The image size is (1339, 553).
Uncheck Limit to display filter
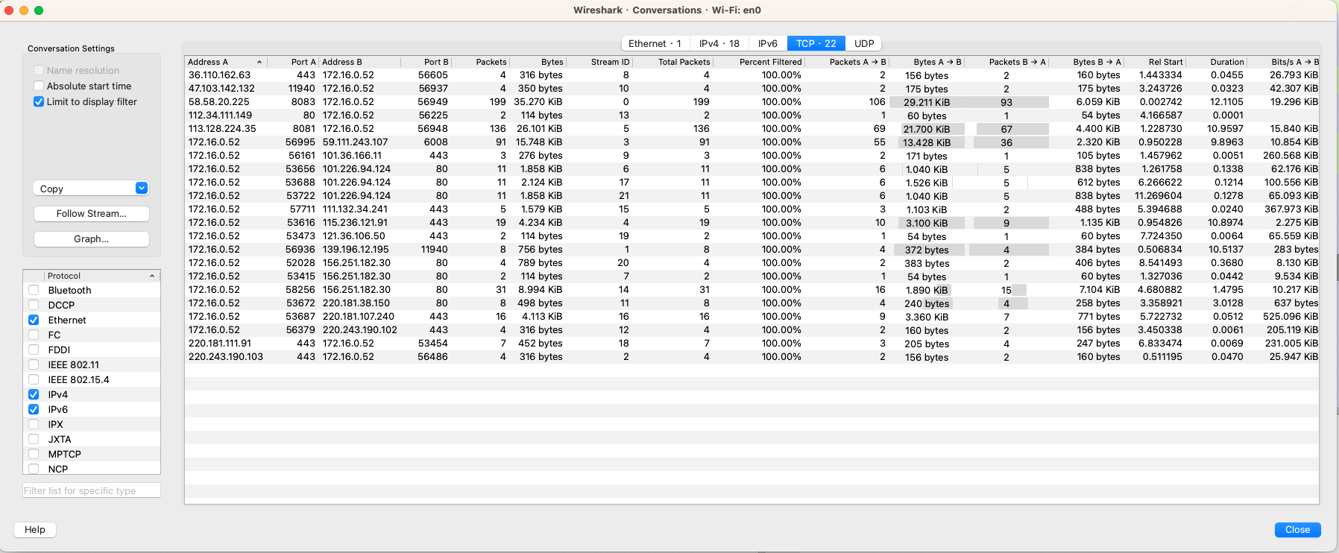click(39, 101)
